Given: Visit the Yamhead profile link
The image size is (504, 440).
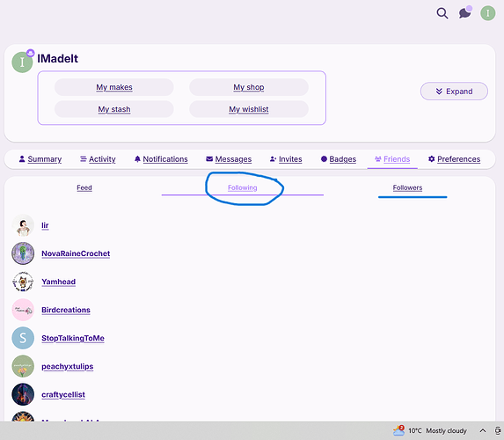Looking at the screenshot, I should (59, 282).
